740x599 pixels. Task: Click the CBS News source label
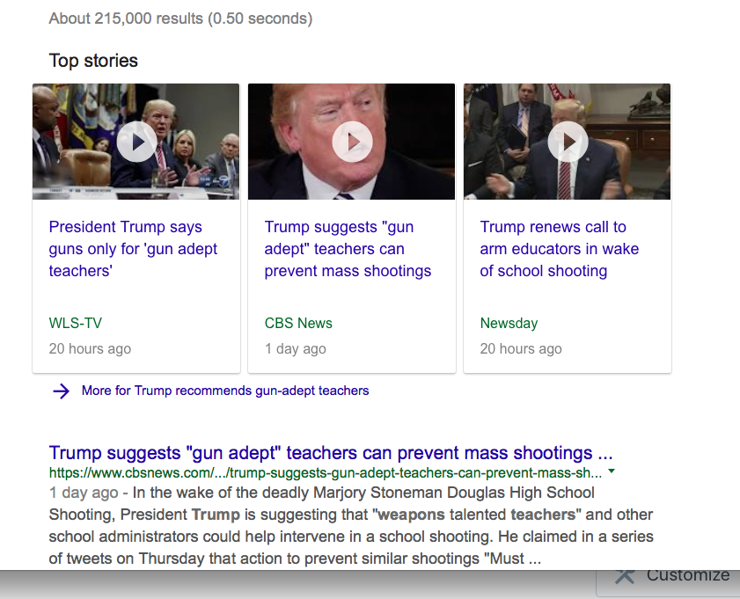298,323
